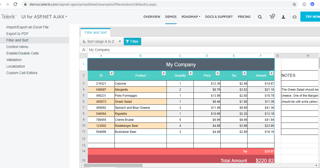Toggle the Filter button
Screen dimensions: 320x168
click(132, 41)
